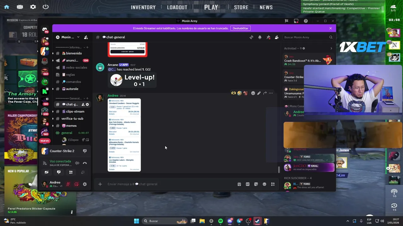403x226 pixels.
Task: Click Windows Start button on taskbar
Action: [x=136, y=221]
